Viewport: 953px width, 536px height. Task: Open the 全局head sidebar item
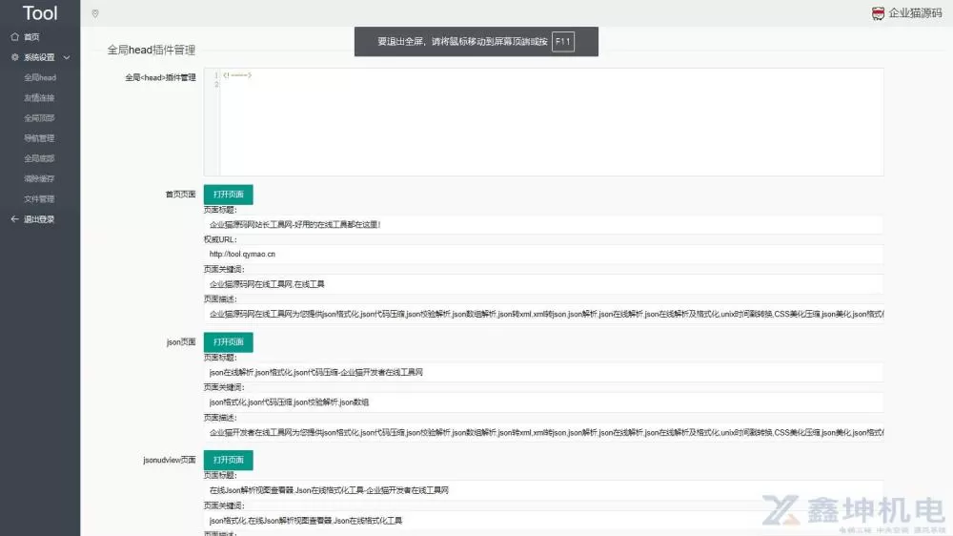click(40, 77)
